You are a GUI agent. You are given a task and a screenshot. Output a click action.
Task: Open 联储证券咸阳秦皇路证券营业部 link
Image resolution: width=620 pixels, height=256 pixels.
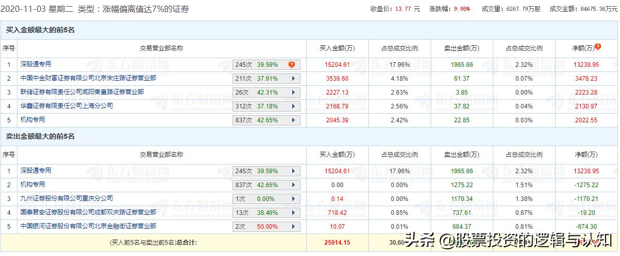(82, 92)
